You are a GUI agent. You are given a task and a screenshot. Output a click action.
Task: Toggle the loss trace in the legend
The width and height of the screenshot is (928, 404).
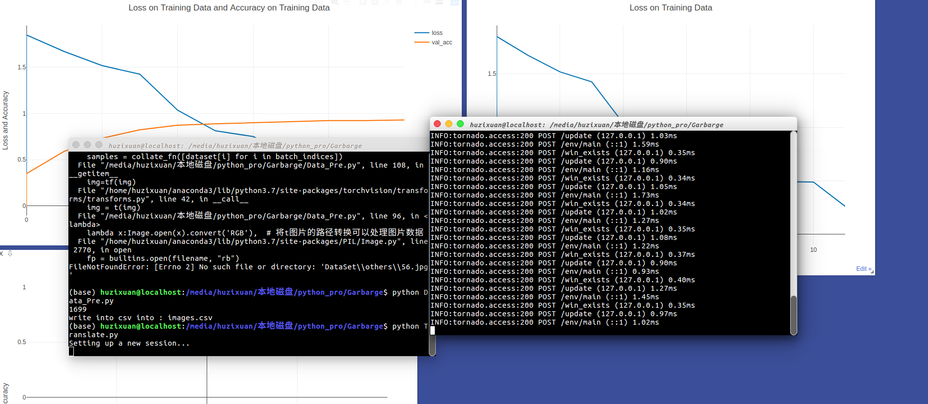click(x=433, y=33)
